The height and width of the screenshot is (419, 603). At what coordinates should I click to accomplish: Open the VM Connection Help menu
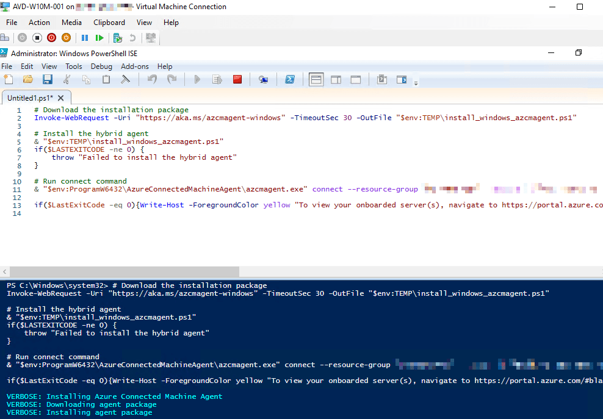click(171, 23)
